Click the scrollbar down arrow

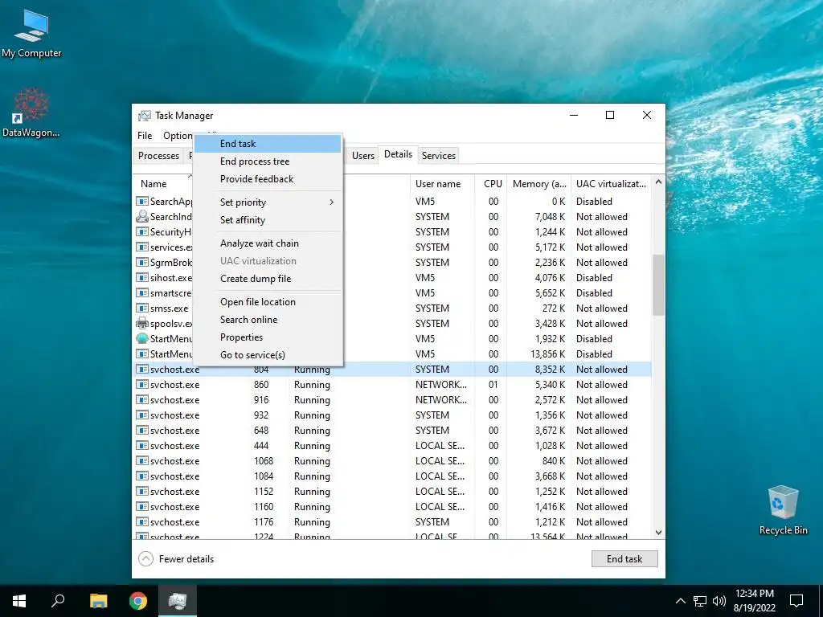(x=658, y=533)
